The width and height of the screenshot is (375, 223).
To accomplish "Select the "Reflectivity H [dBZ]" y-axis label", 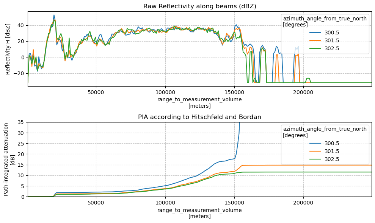I will 8,49.
